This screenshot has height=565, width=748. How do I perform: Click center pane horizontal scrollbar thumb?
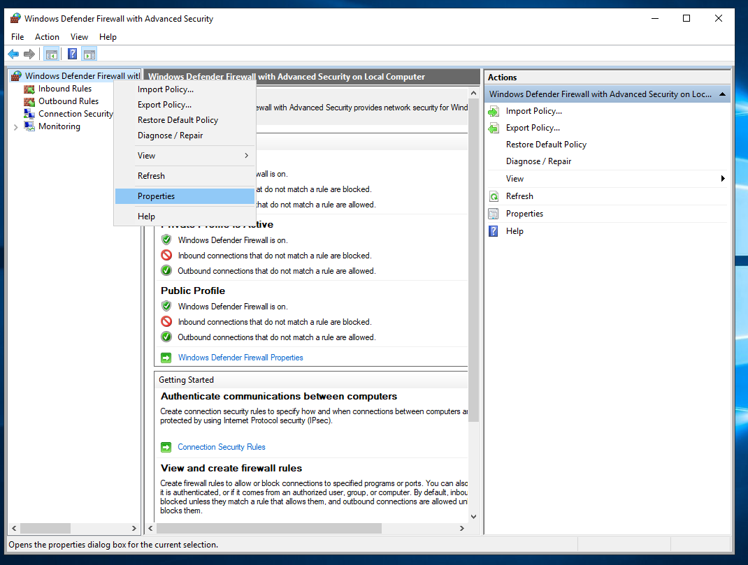tap(269, 528)
